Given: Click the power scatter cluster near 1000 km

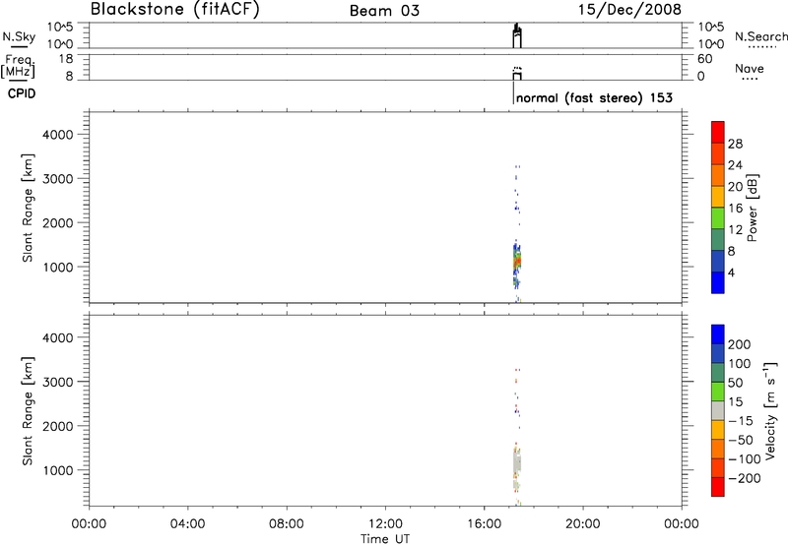Looking at the screenshot, I should pyautogui.click(x=516, y=263).
